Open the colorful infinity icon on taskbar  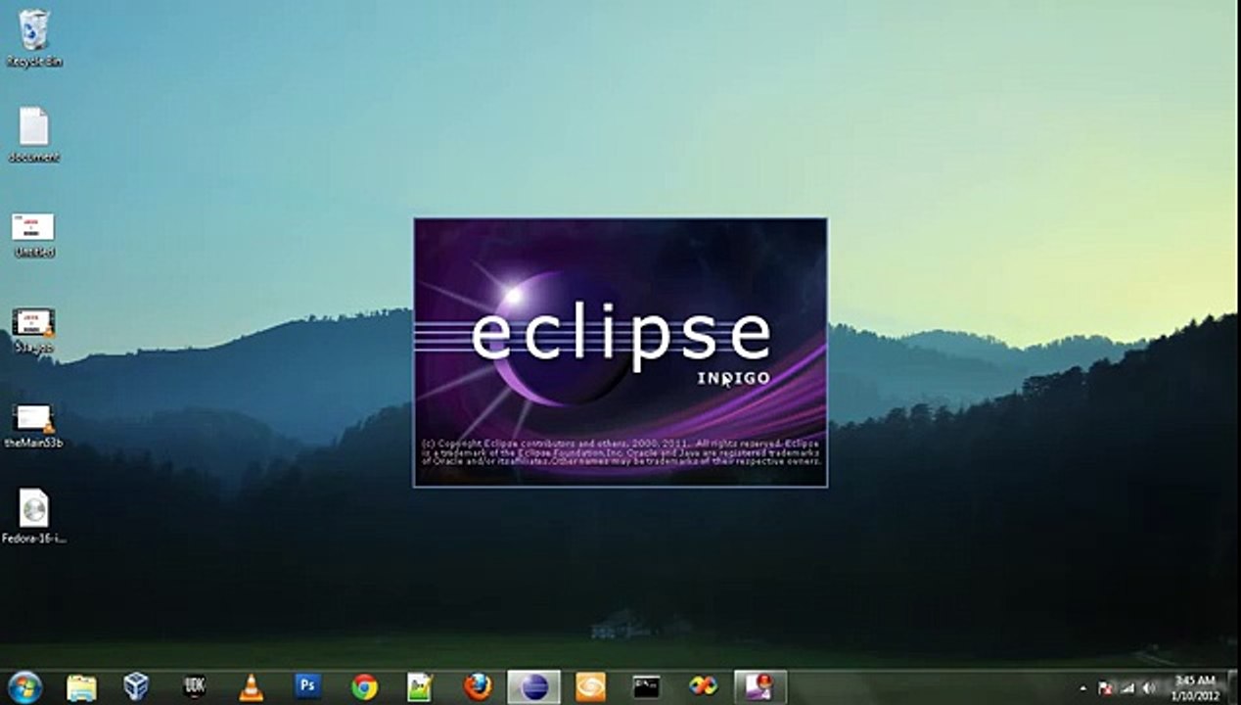pos(703,687)
